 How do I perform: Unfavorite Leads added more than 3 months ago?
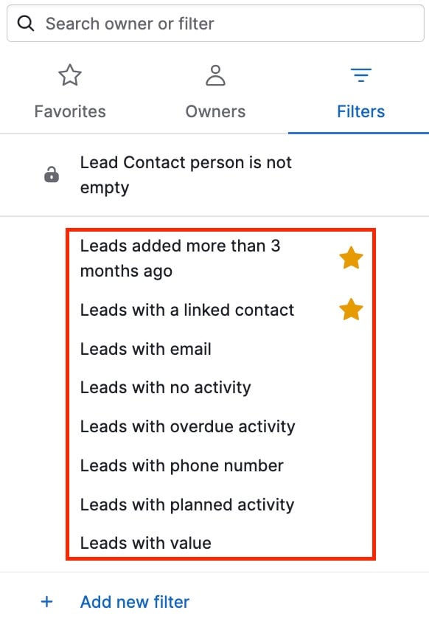click(351, 258)
